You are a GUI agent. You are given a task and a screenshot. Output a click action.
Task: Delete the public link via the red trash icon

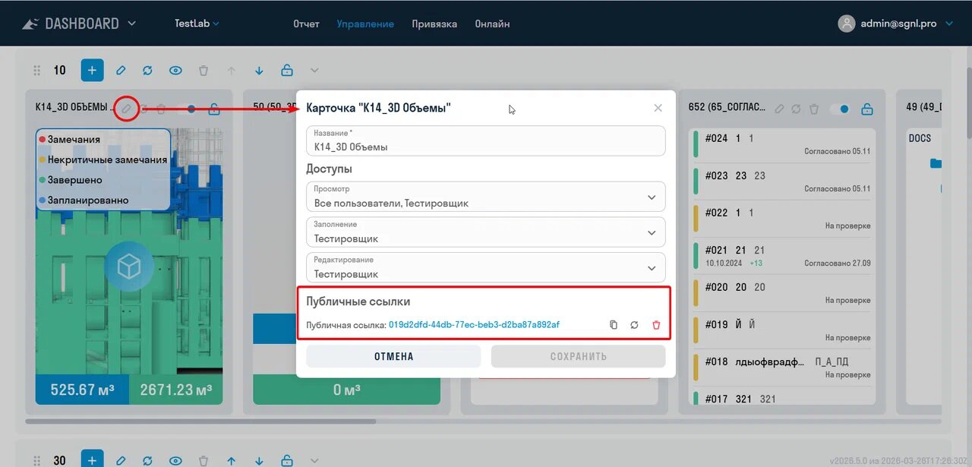655,324
